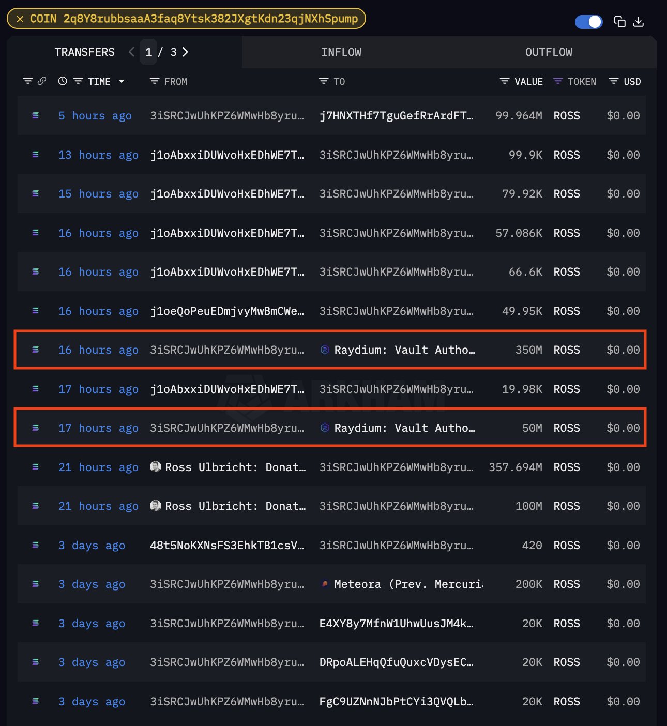This screenshot has height=726, width=667.
Task: Filter by the TOKEN column
Action: (558, 81)
